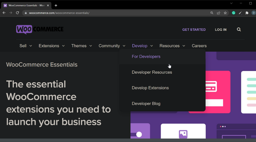This screenshot has height=142, width=256.
Task: Select Develop Extensions menu entry
Action: pos(150,88)
